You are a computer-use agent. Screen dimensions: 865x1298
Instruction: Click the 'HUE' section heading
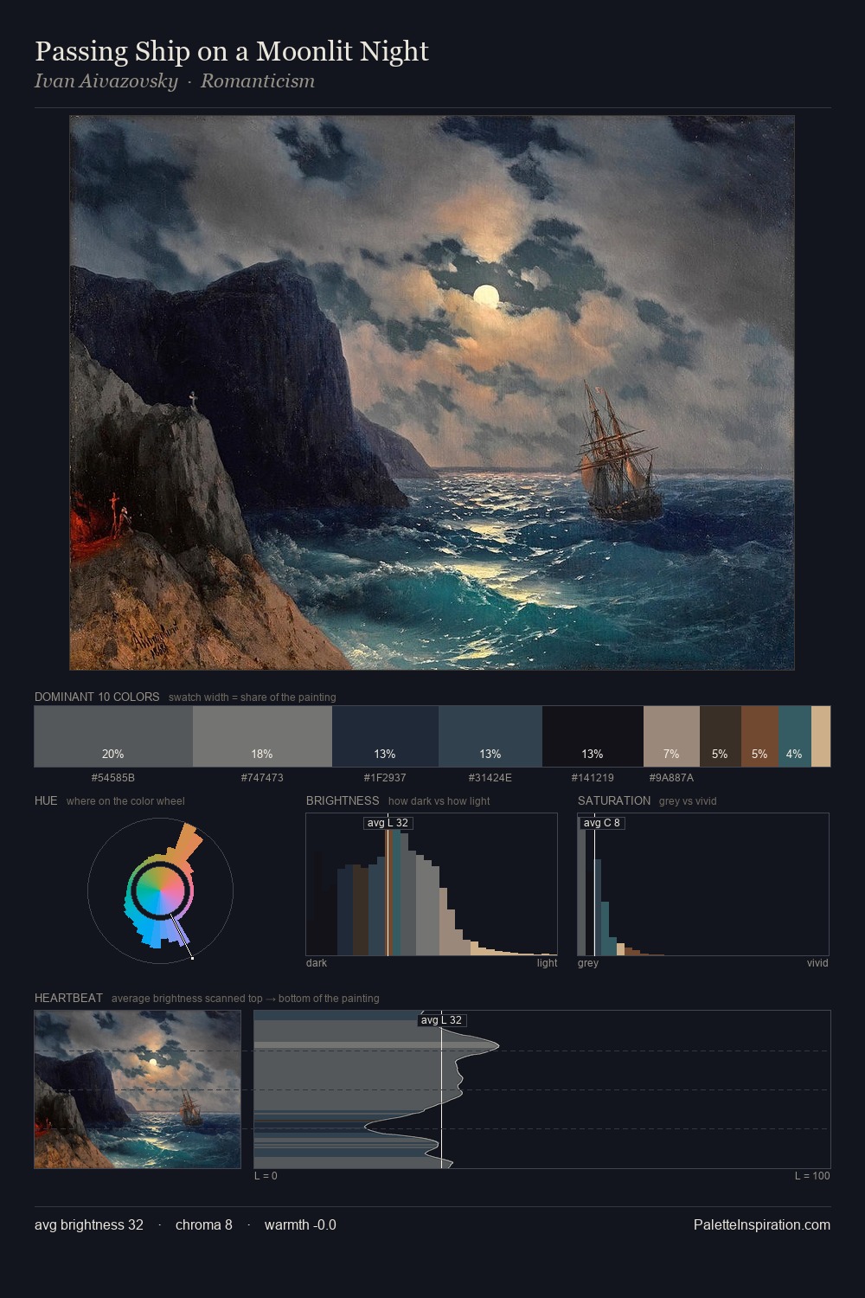click(x=46, y=800)
